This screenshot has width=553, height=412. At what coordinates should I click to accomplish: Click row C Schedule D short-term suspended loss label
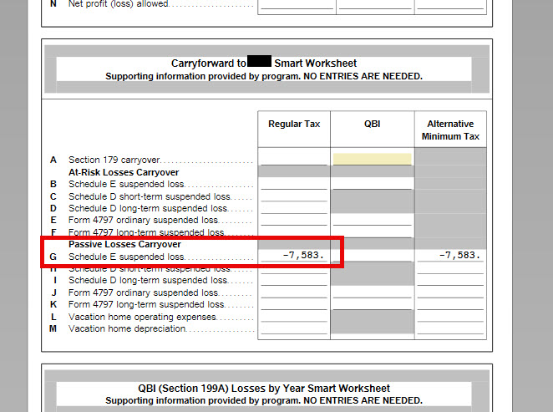point(150,196)
